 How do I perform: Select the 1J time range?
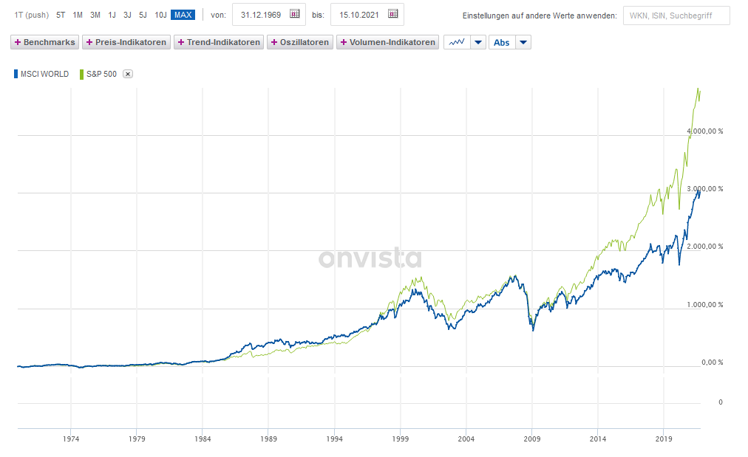[112, 15]
